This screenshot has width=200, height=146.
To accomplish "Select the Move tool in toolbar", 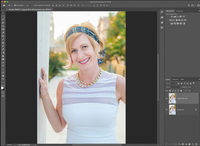I will [3, 13].
